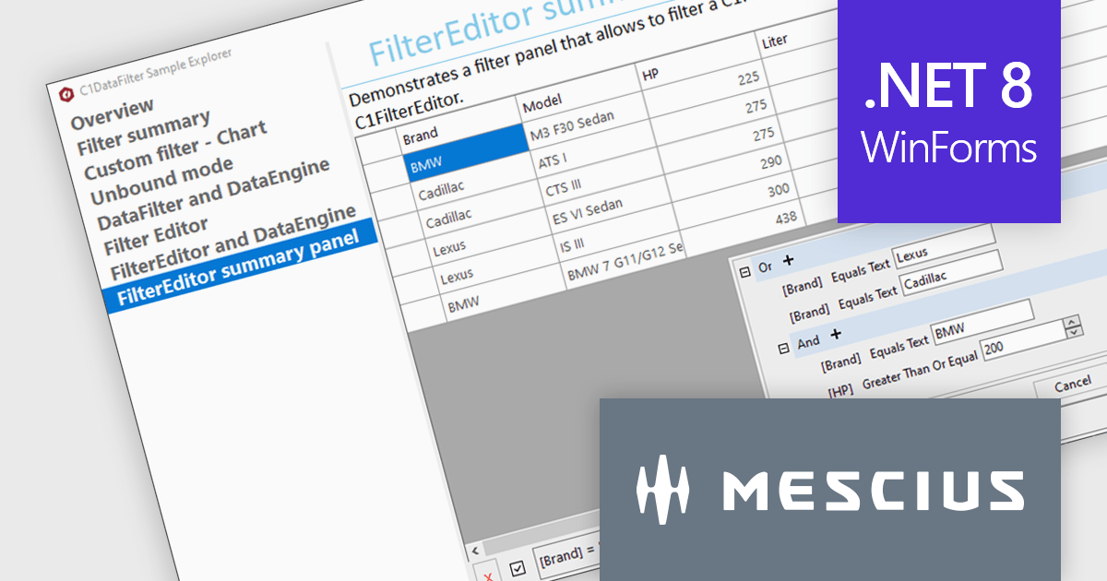
Task: Click the Mescius logo
Action: coord(830,487)
